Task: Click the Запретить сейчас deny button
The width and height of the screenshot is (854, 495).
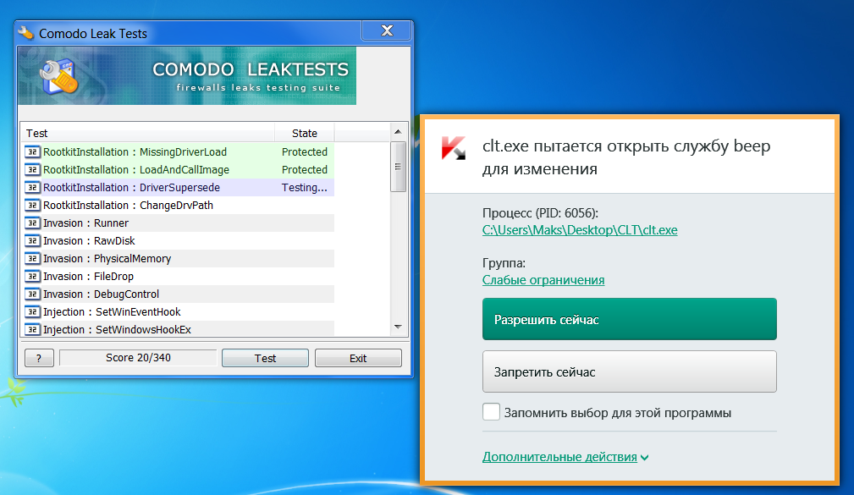Action: (629, 371)
